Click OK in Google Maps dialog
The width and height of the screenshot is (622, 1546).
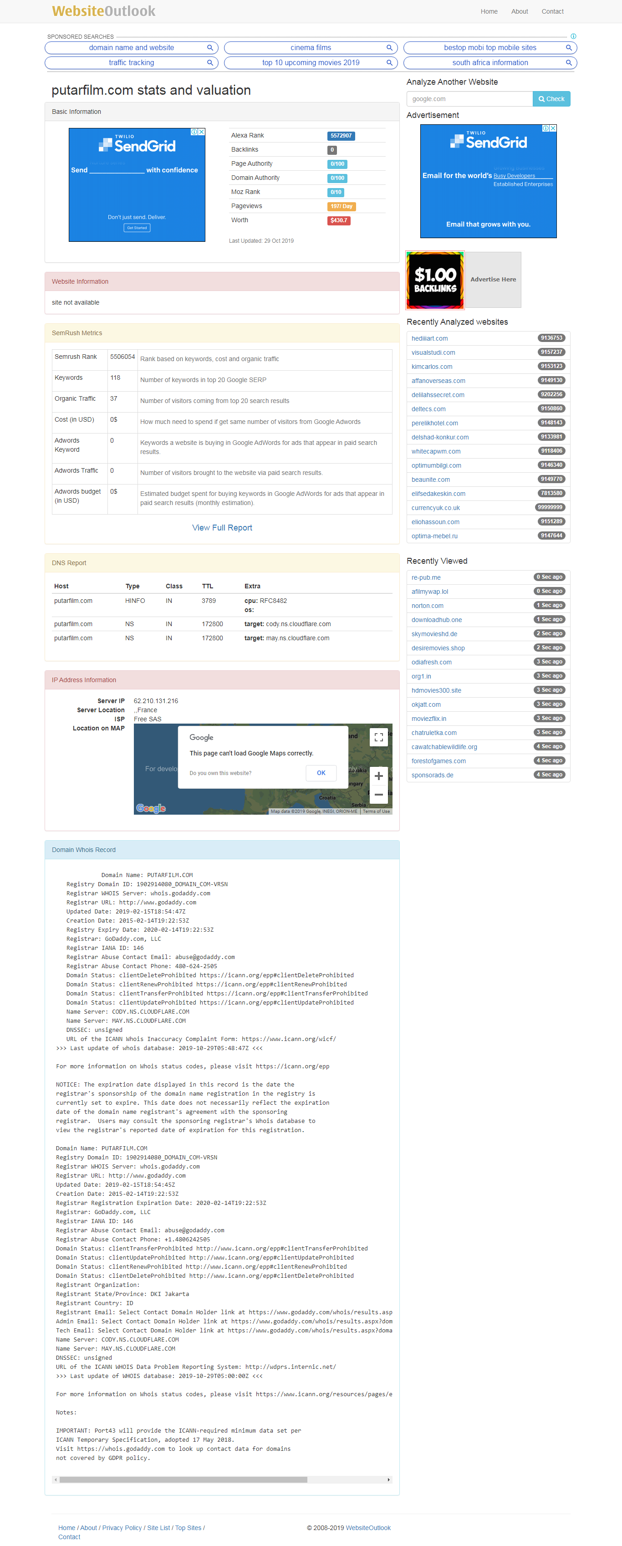click(321, 773)
